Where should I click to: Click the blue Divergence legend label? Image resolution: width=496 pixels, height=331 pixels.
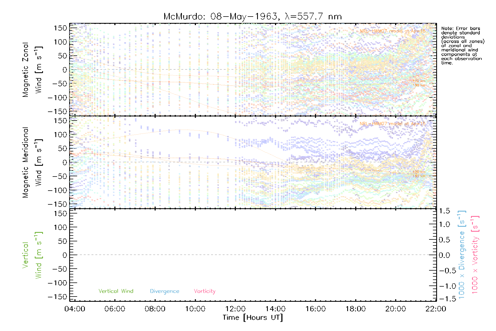[165, 291]
